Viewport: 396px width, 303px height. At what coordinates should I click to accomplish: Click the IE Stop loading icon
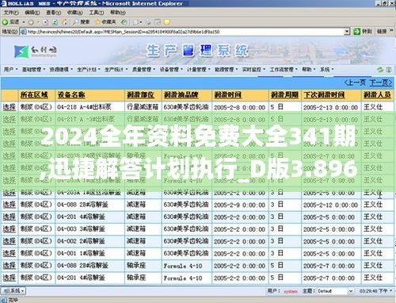click(45, 22)
